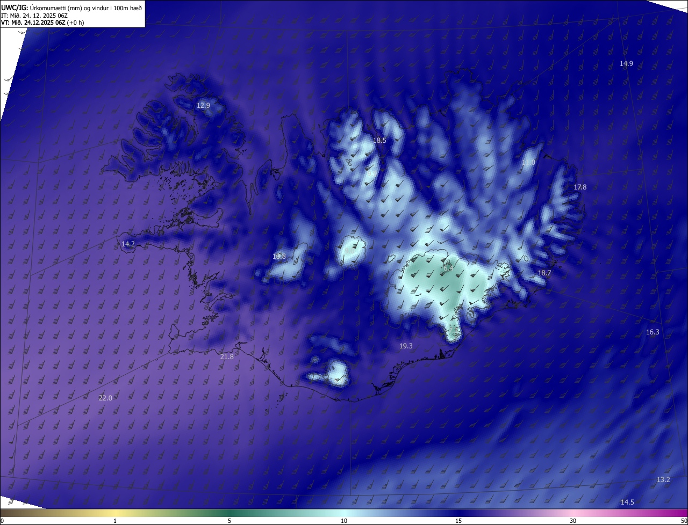This screenshot has height=525, width=688.
Task: Click the 18.7 value label
Action: click(544, 273)
